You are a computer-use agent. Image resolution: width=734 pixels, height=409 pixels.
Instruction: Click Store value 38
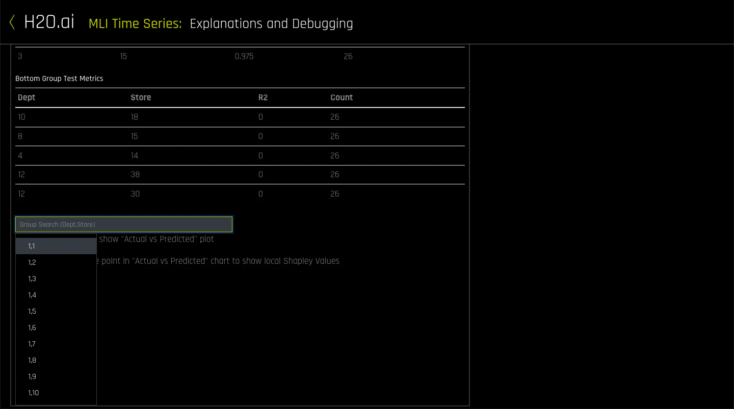tap(135, 175)
